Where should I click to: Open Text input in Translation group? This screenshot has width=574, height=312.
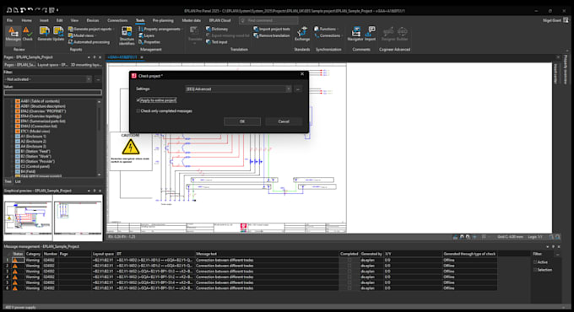coord(217,42)
